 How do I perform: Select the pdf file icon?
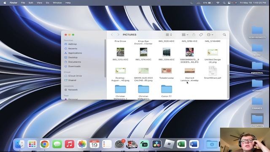pyautogui.click(x=213, y=71)
